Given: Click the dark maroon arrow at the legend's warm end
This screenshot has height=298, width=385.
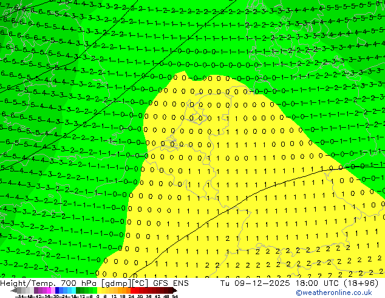Looking at the screenshot, I should pyautogui.click(x=175, y=291).
